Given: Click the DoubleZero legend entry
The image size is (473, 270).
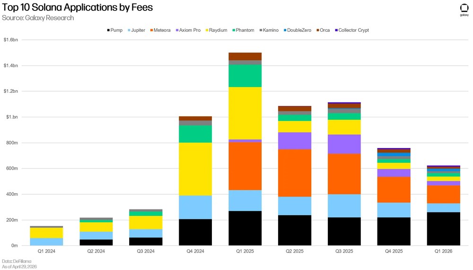Looking at the screenshot, I should (298, 30).
